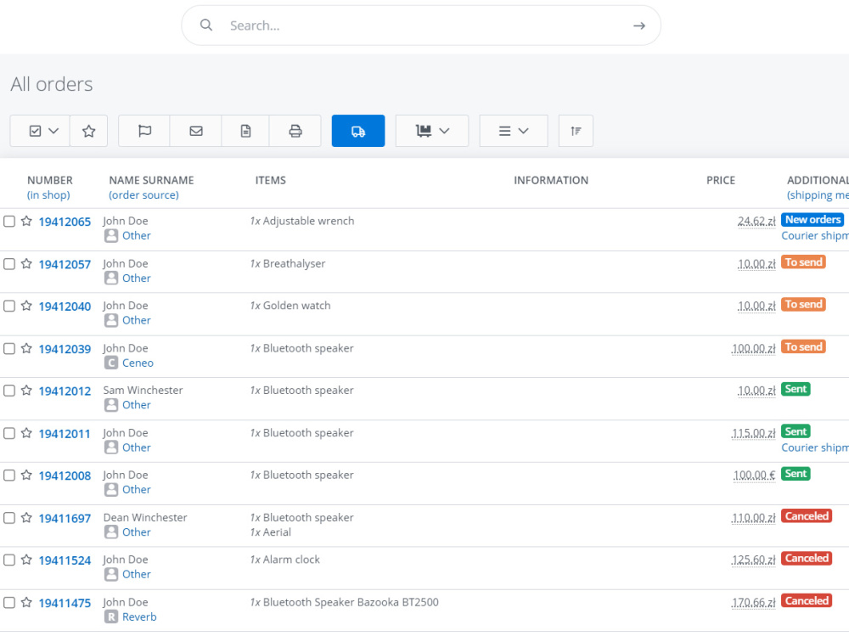Open the list view options dropdown
The height and width of the screenshot is (636, 849).
[514, 131]
